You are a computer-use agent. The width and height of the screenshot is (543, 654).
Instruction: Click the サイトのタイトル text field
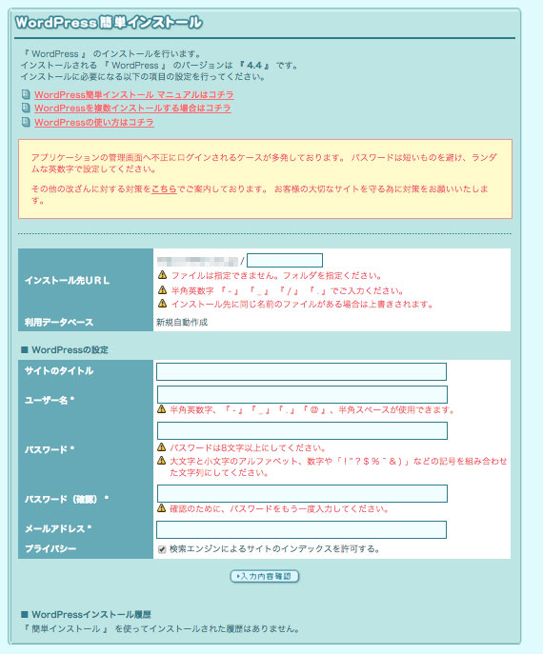tap(301, 371)
